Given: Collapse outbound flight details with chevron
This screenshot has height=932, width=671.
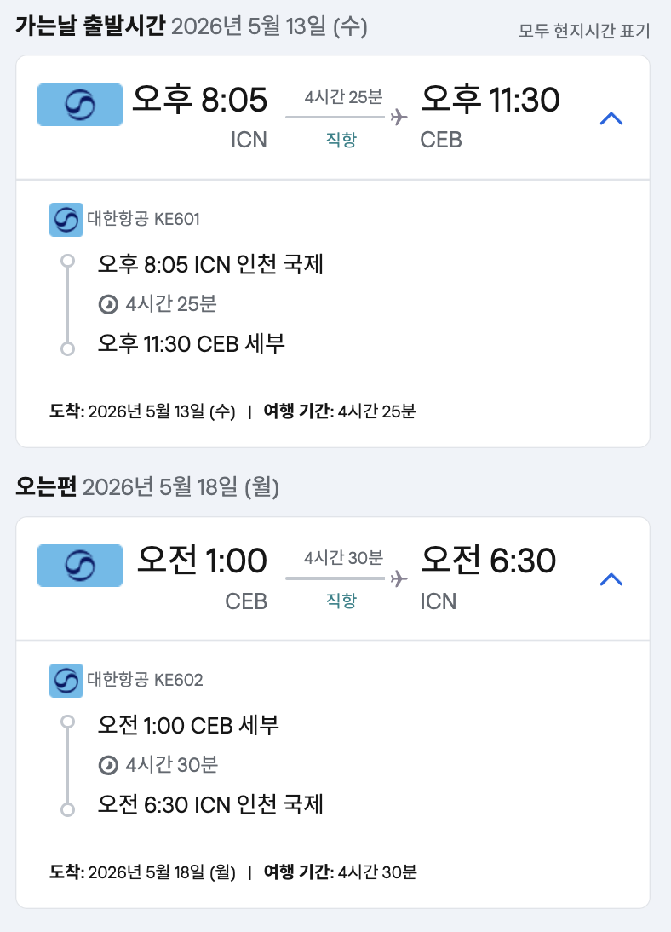Looking at the screenshot, I should pos(611,119).
